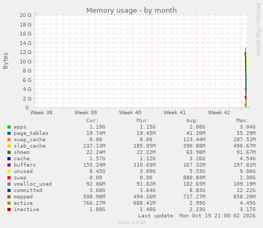263x228 pixels.
Task: Click the 'page_tables' legend label
Action: pos(31,133)
